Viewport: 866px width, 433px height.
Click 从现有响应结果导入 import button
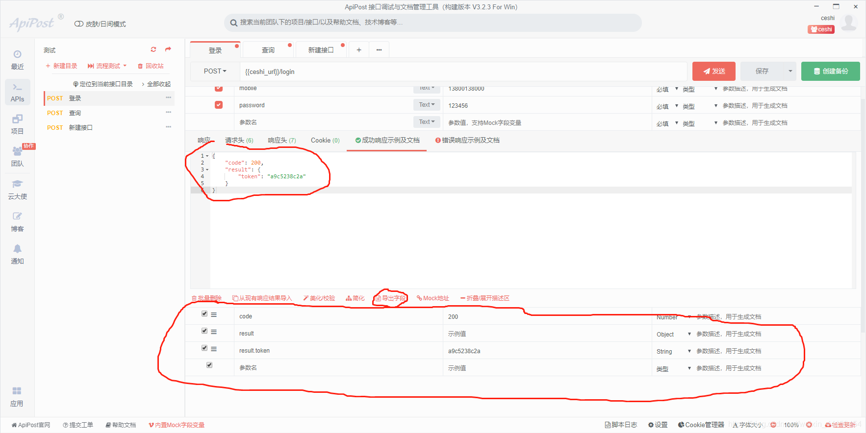pyautogui.click(x=262, y=298)
